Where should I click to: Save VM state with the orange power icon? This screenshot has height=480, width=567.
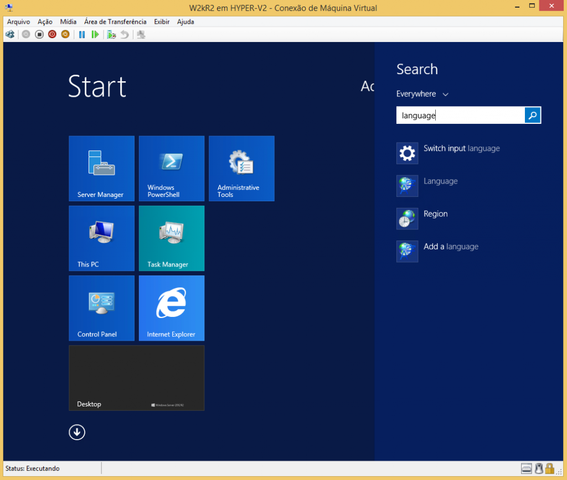pos(65,35)
